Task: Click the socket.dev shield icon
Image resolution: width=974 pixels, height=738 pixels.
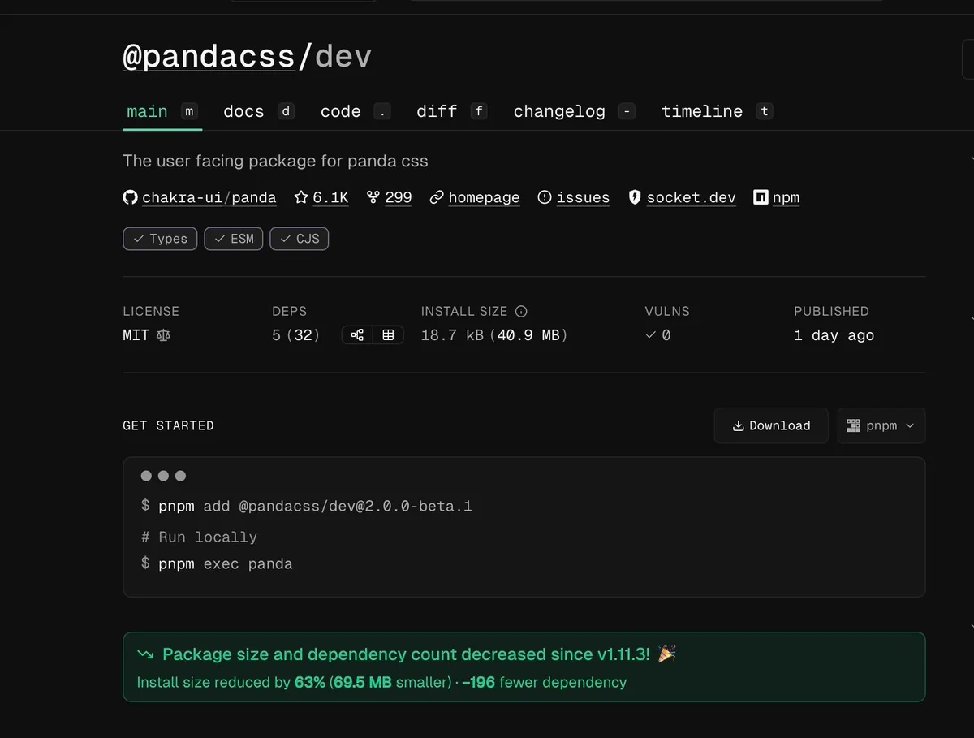Action: [x=635, y=197]
